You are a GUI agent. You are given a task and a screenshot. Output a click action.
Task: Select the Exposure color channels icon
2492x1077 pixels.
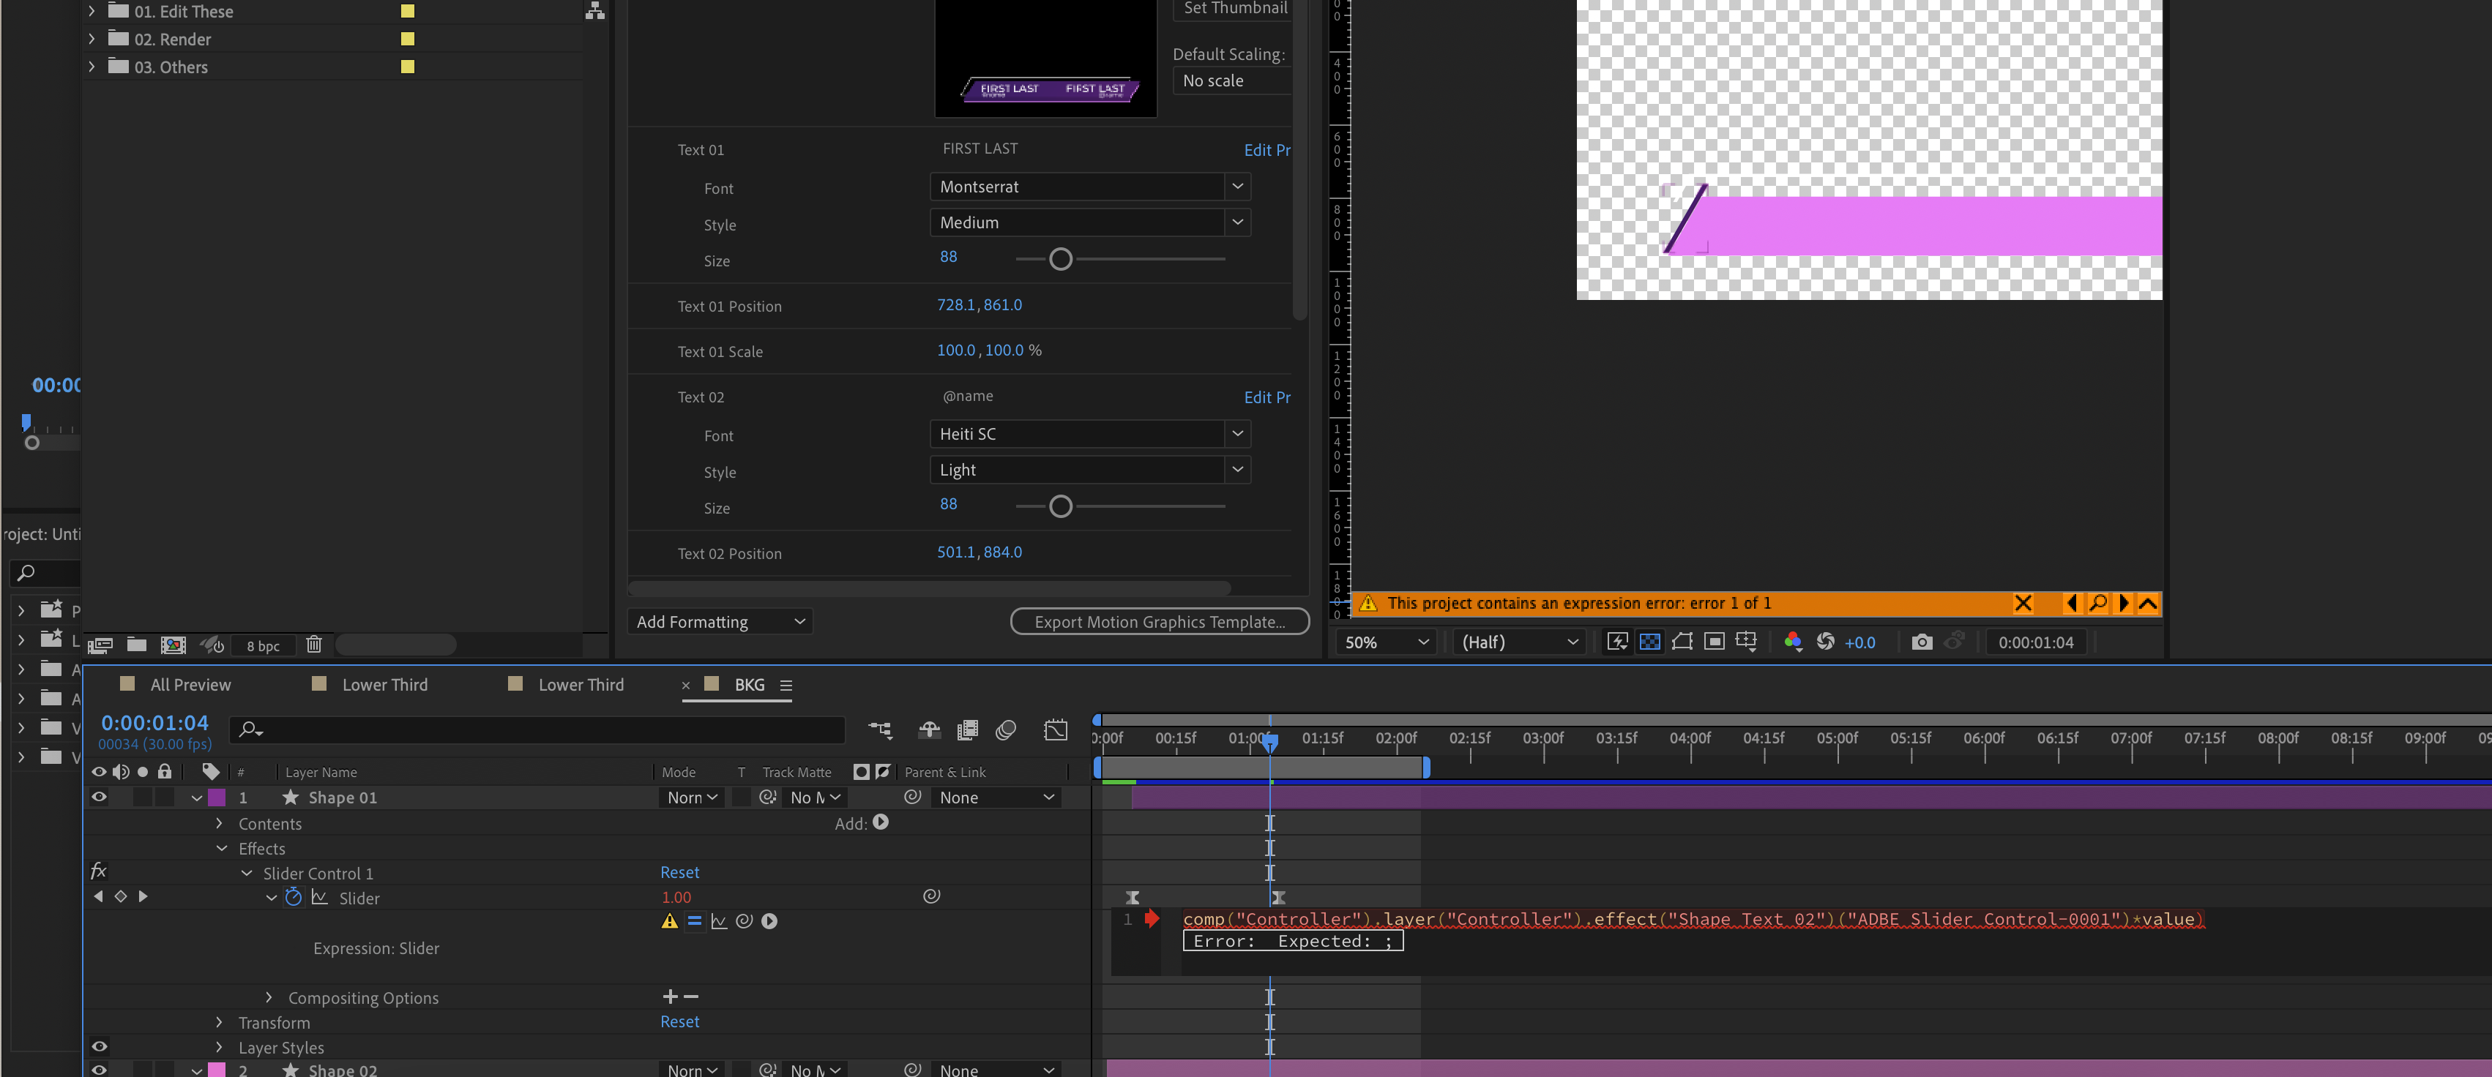(1793, 641)
